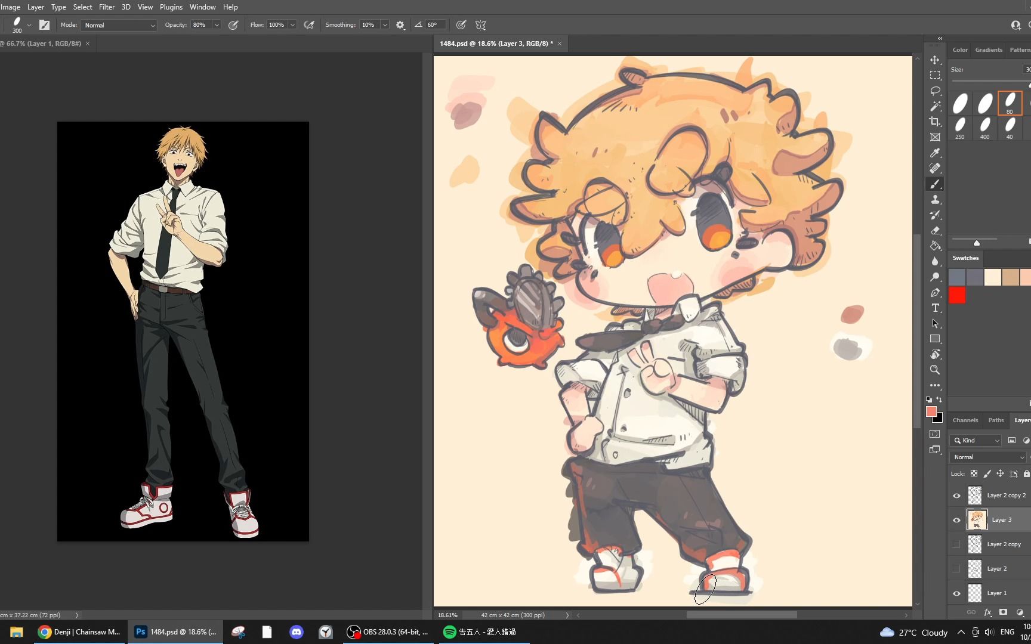Open brush preset picker arrow
Image resolution: width=1031 pixels, height=644 pixels.
[29, 25]
